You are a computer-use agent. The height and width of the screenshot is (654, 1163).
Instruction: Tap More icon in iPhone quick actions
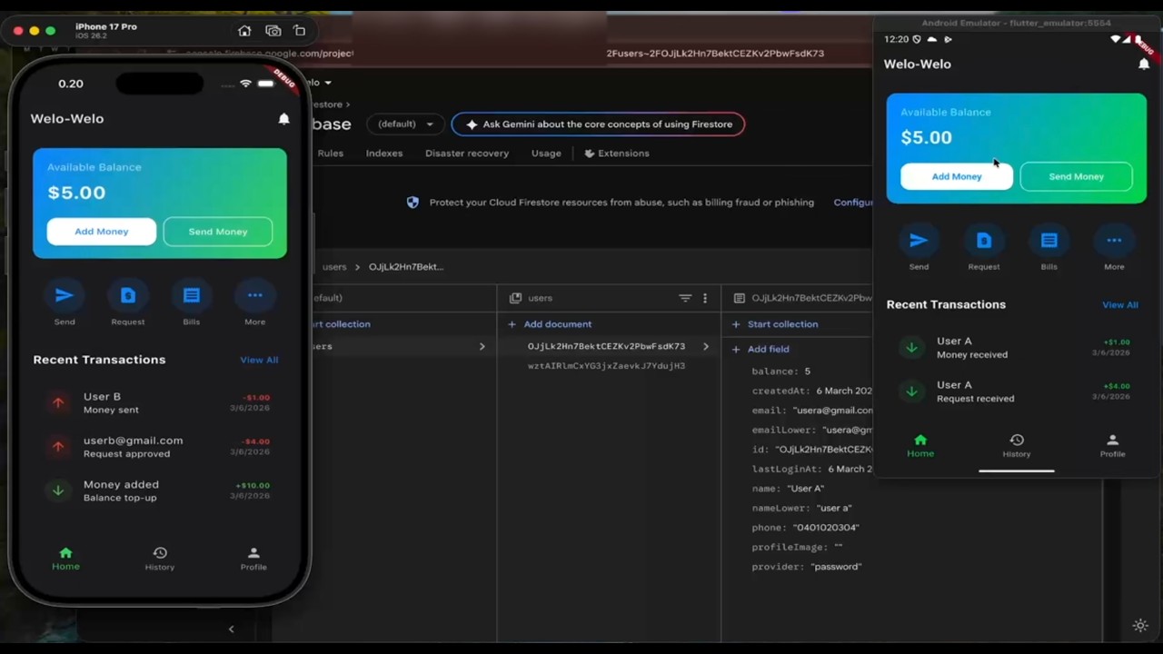254,295
